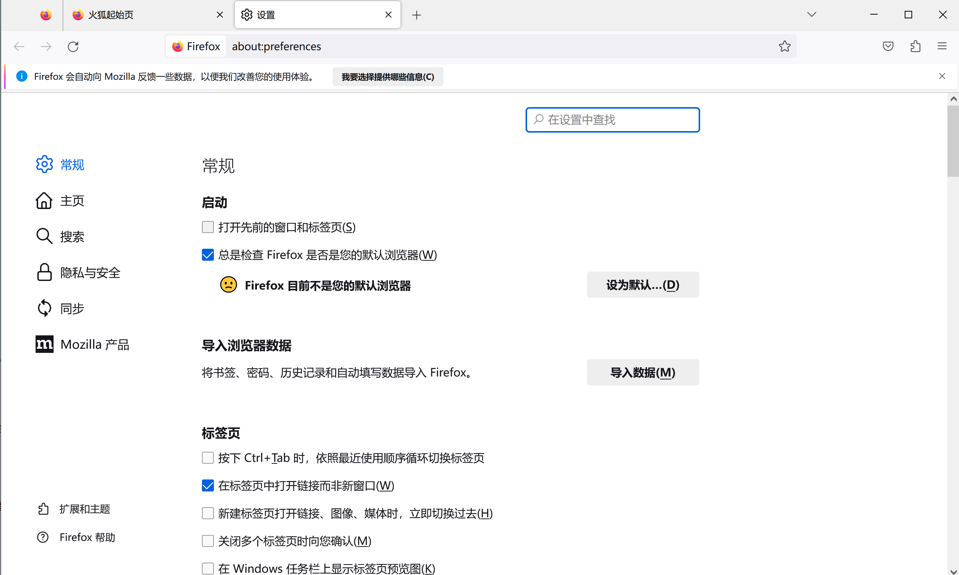
Task: Click the 设为默认...(D) button
Action: coord(642,285)
